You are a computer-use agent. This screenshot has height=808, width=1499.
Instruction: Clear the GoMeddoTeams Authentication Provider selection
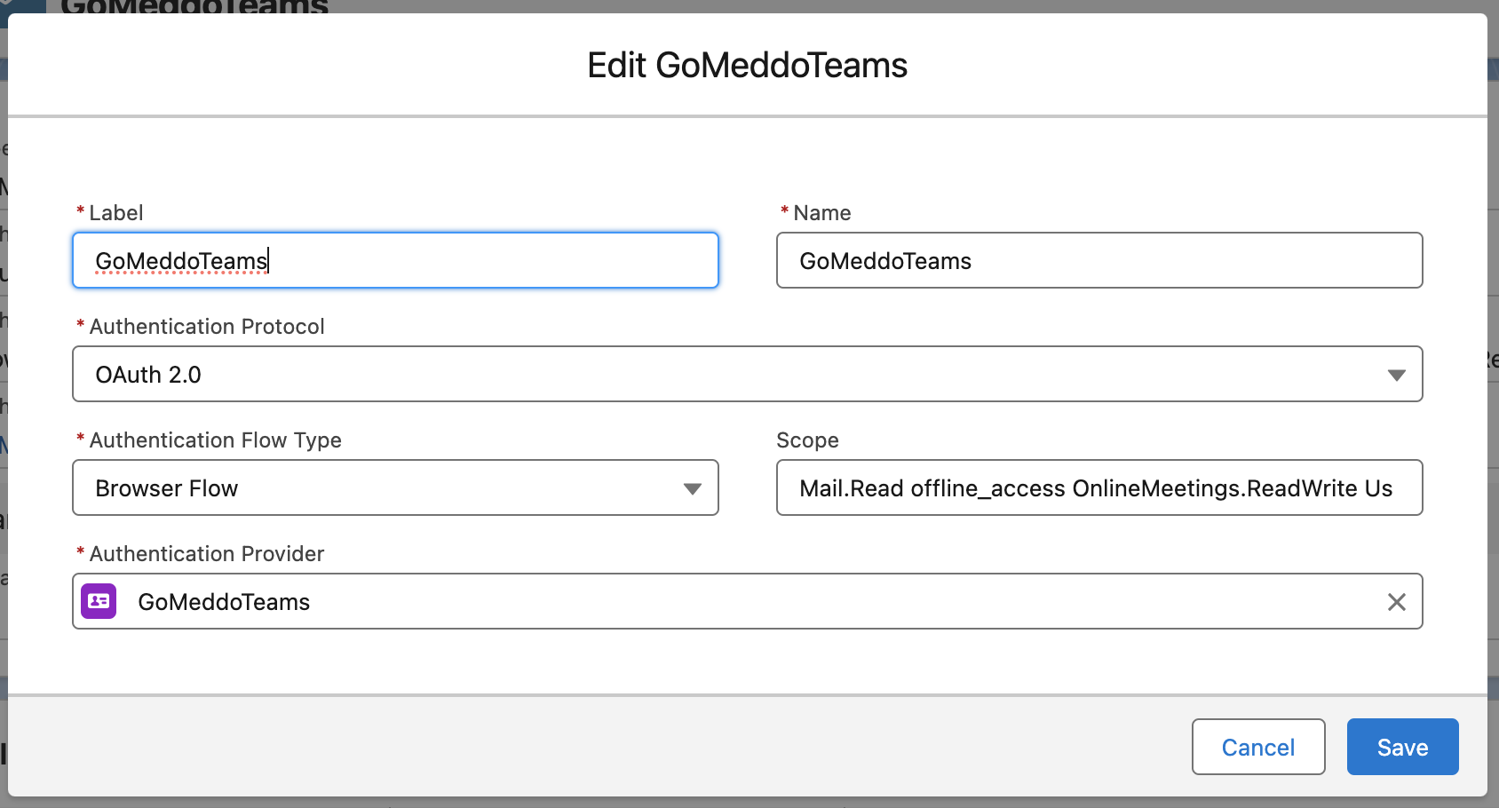pos(1396,602)
